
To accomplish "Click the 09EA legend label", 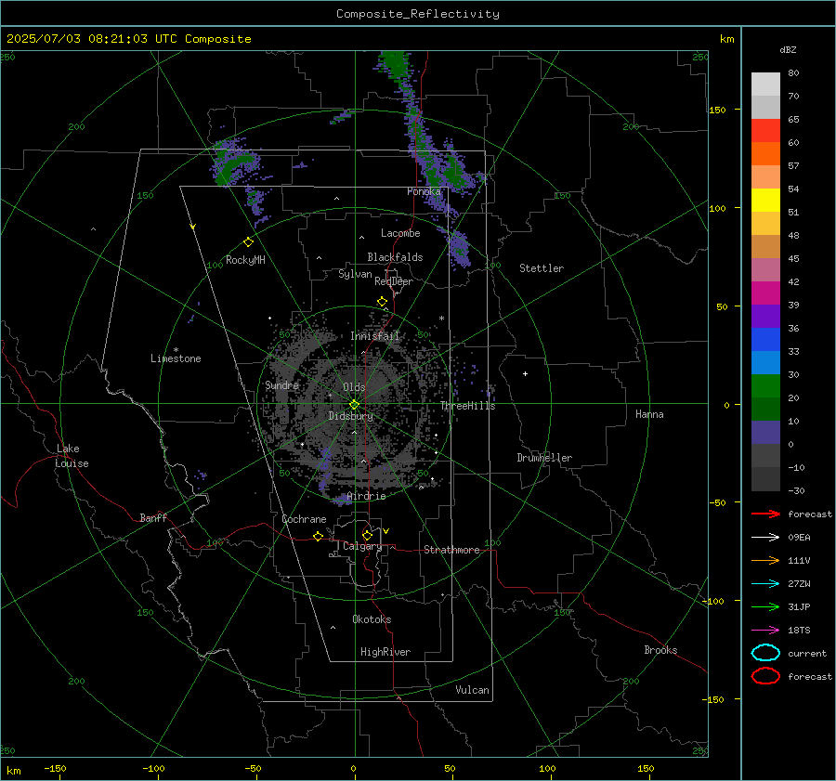I will (799, 538).
